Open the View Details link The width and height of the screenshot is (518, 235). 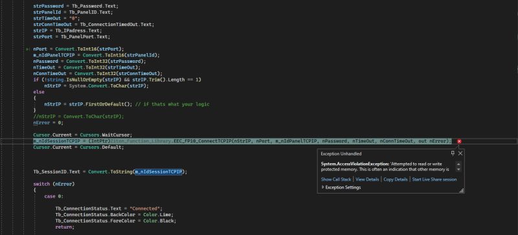[x=367, y=179]
